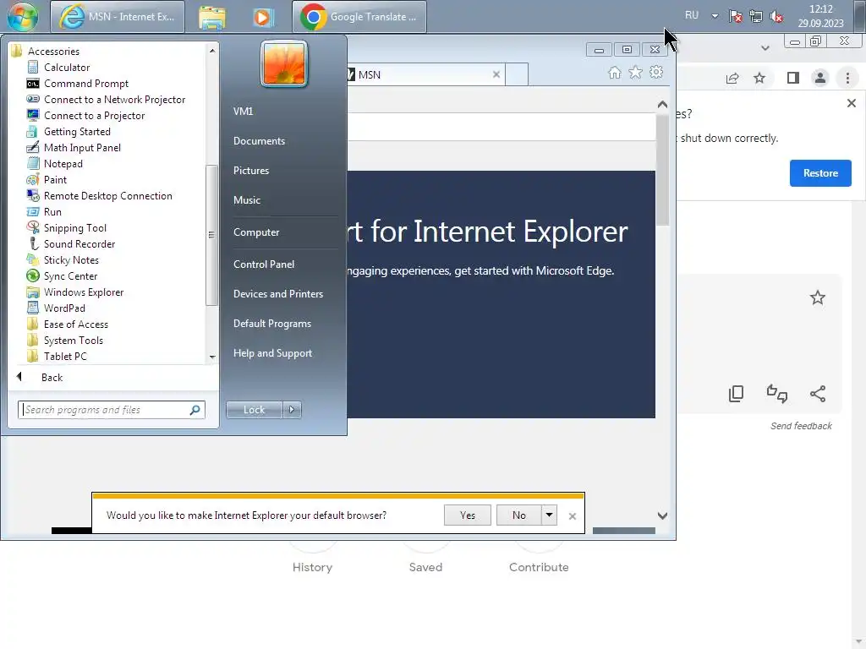
Task: Open Calculator from Accessories list
Action: tap(66, 68)
